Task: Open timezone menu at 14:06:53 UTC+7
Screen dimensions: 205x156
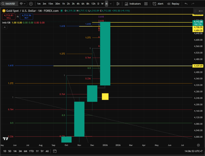Action: click(194, 151)
